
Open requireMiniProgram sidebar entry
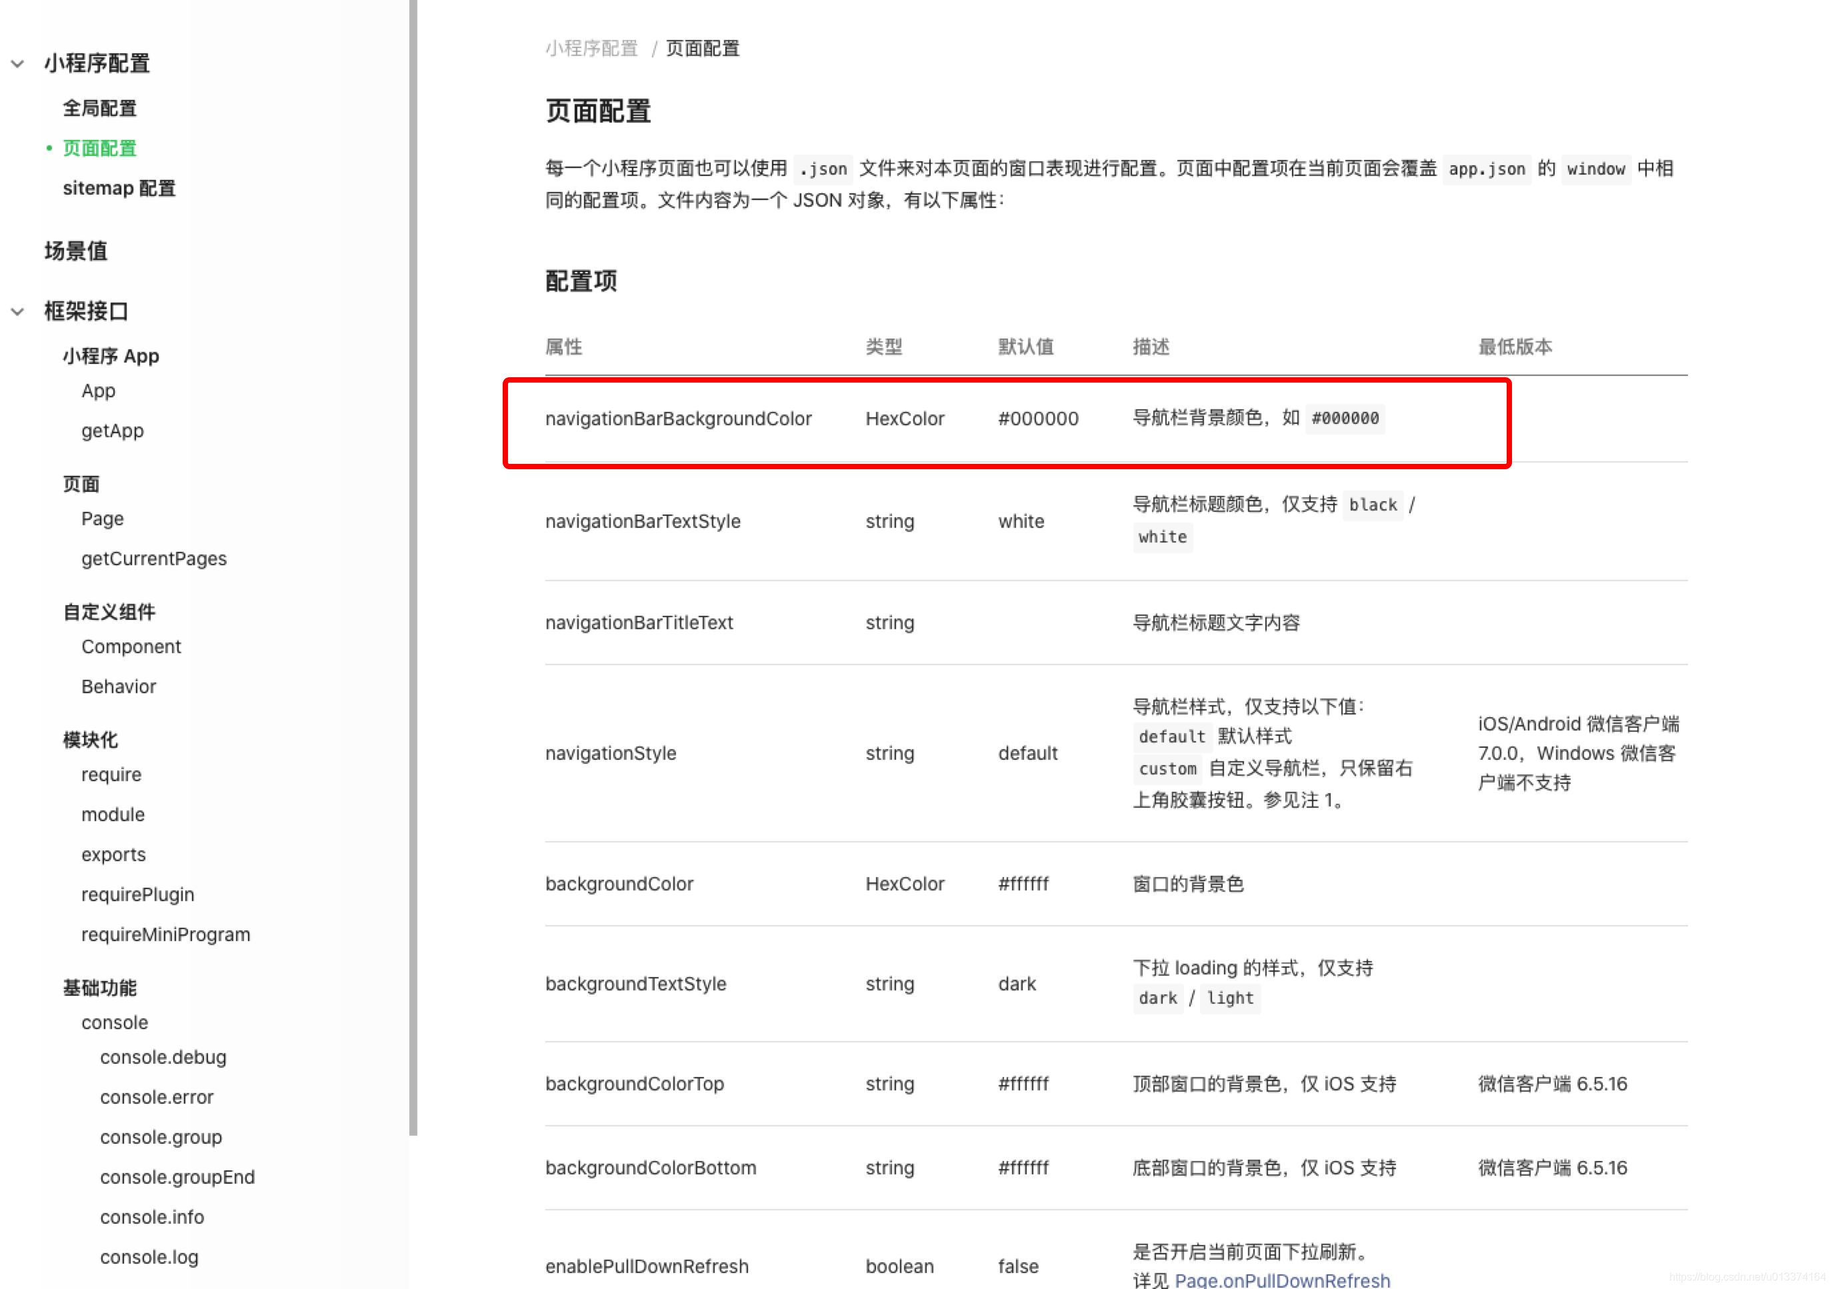pyautogui.click(x=165, y=934)
